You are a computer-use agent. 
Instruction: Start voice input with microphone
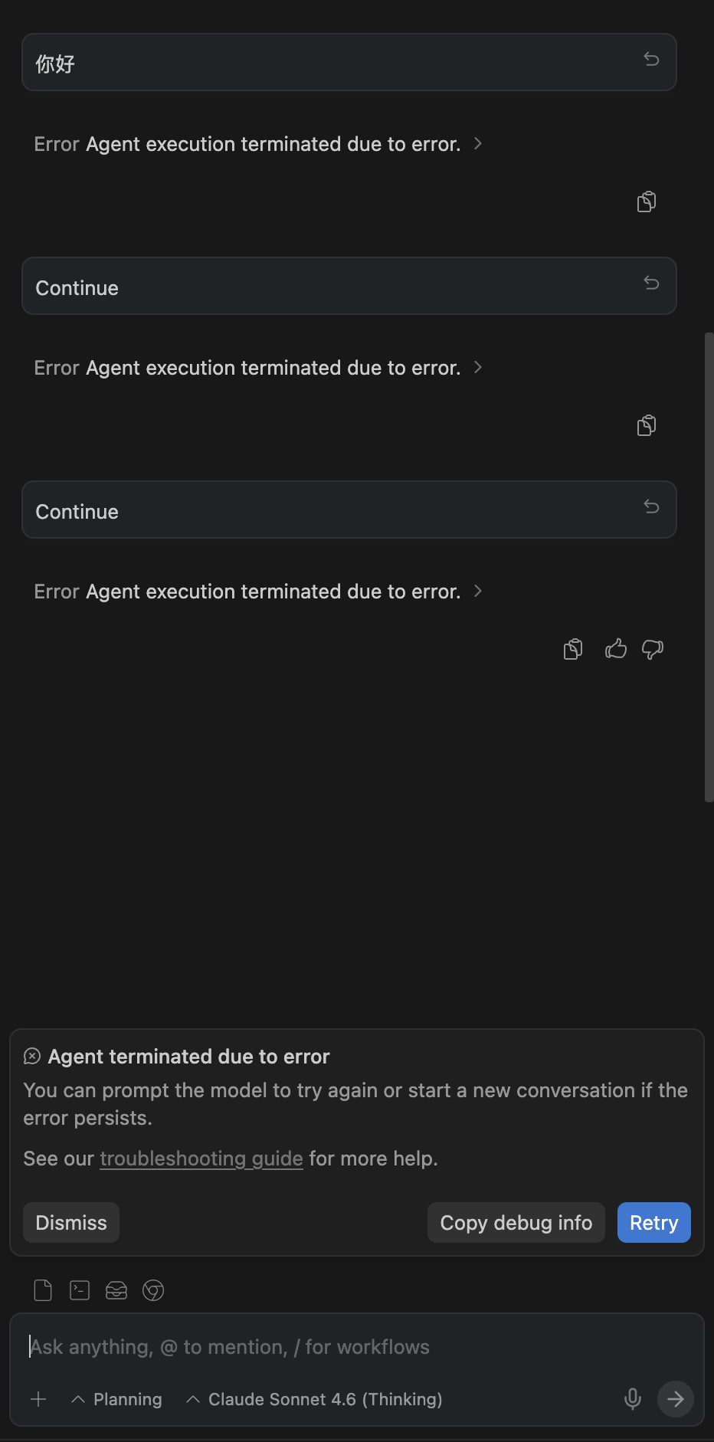pos(633,1399)
